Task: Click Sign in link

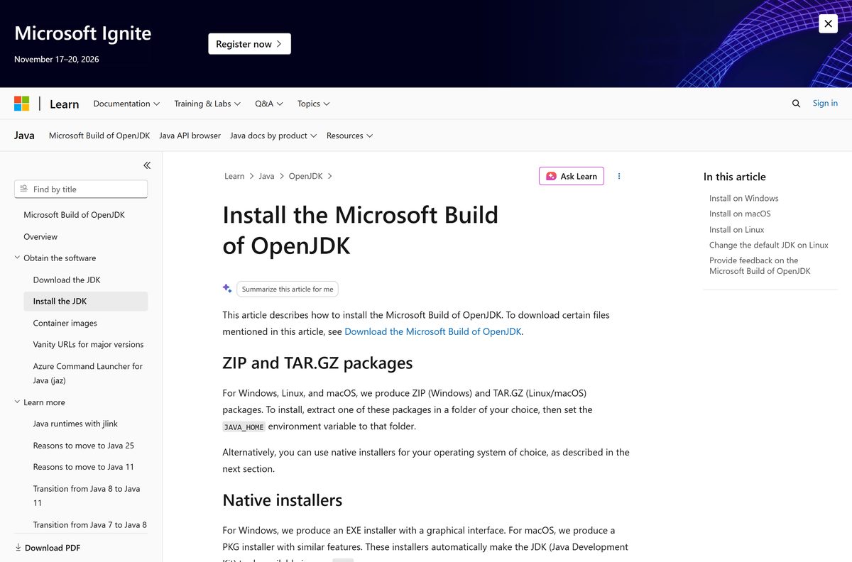Action: point(825,103)
